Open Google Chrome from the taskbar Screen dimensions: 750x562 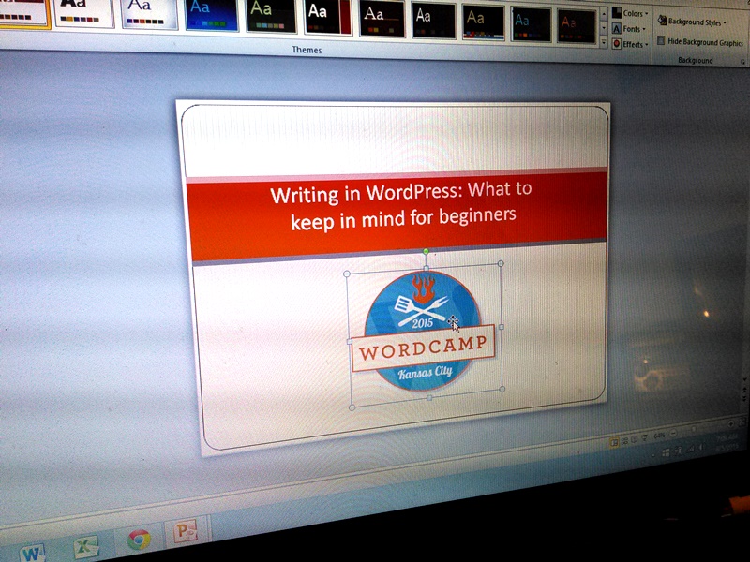point(139,540)
